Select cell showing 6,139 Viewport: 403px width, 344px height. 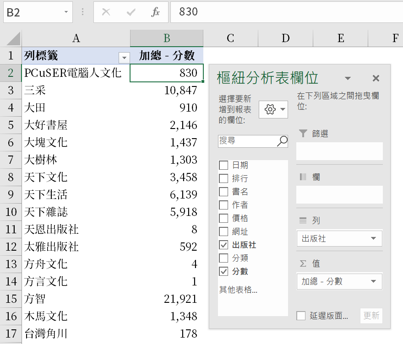167,194
